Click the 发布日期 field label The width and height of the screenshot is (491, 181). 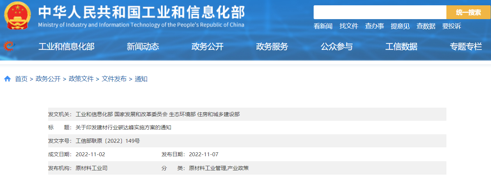[173, 154]
